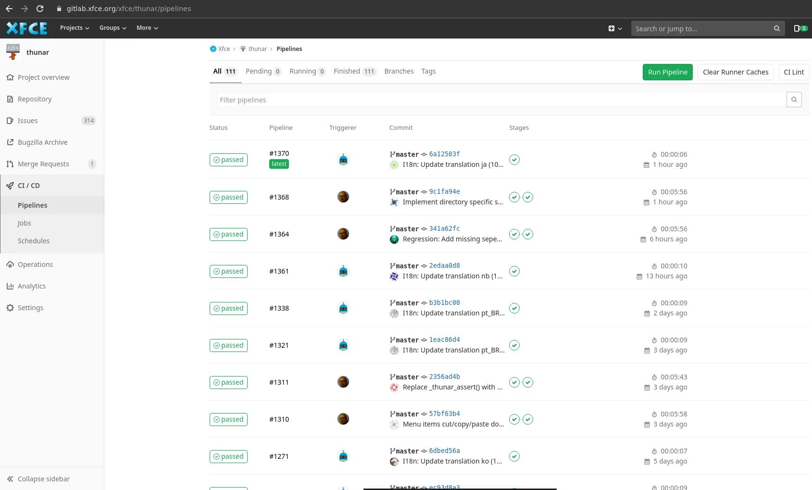The width and height of the screenshot is (812, 490).
Task: Click passed status badge of pipeline #1370
Action: (x=228, y=160)
